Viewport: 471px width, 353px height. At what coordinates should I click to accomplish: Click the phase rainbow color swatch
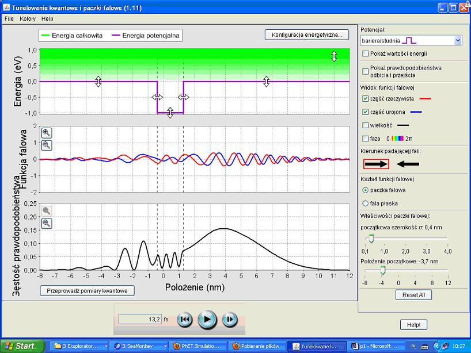pyautogui.click(x=397, y=139)
